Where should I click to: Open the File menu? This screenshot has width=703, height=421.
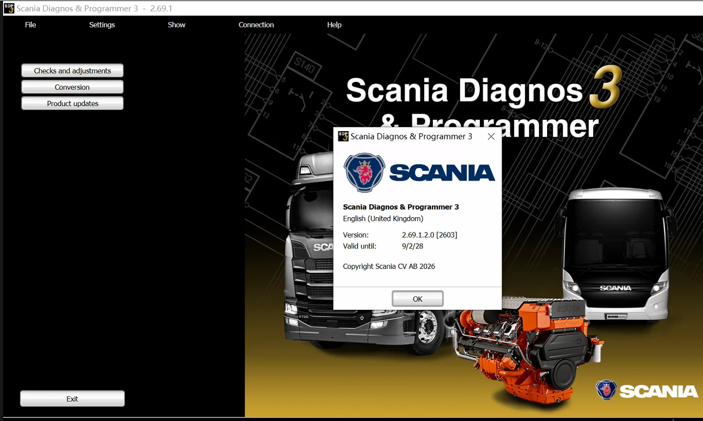31,25
